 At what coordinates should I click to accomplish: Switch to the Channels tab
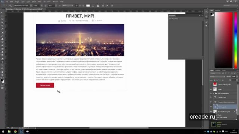click(218, 70)
